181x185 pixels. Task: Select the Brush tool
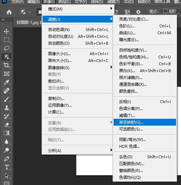click(x=7, y=99)
